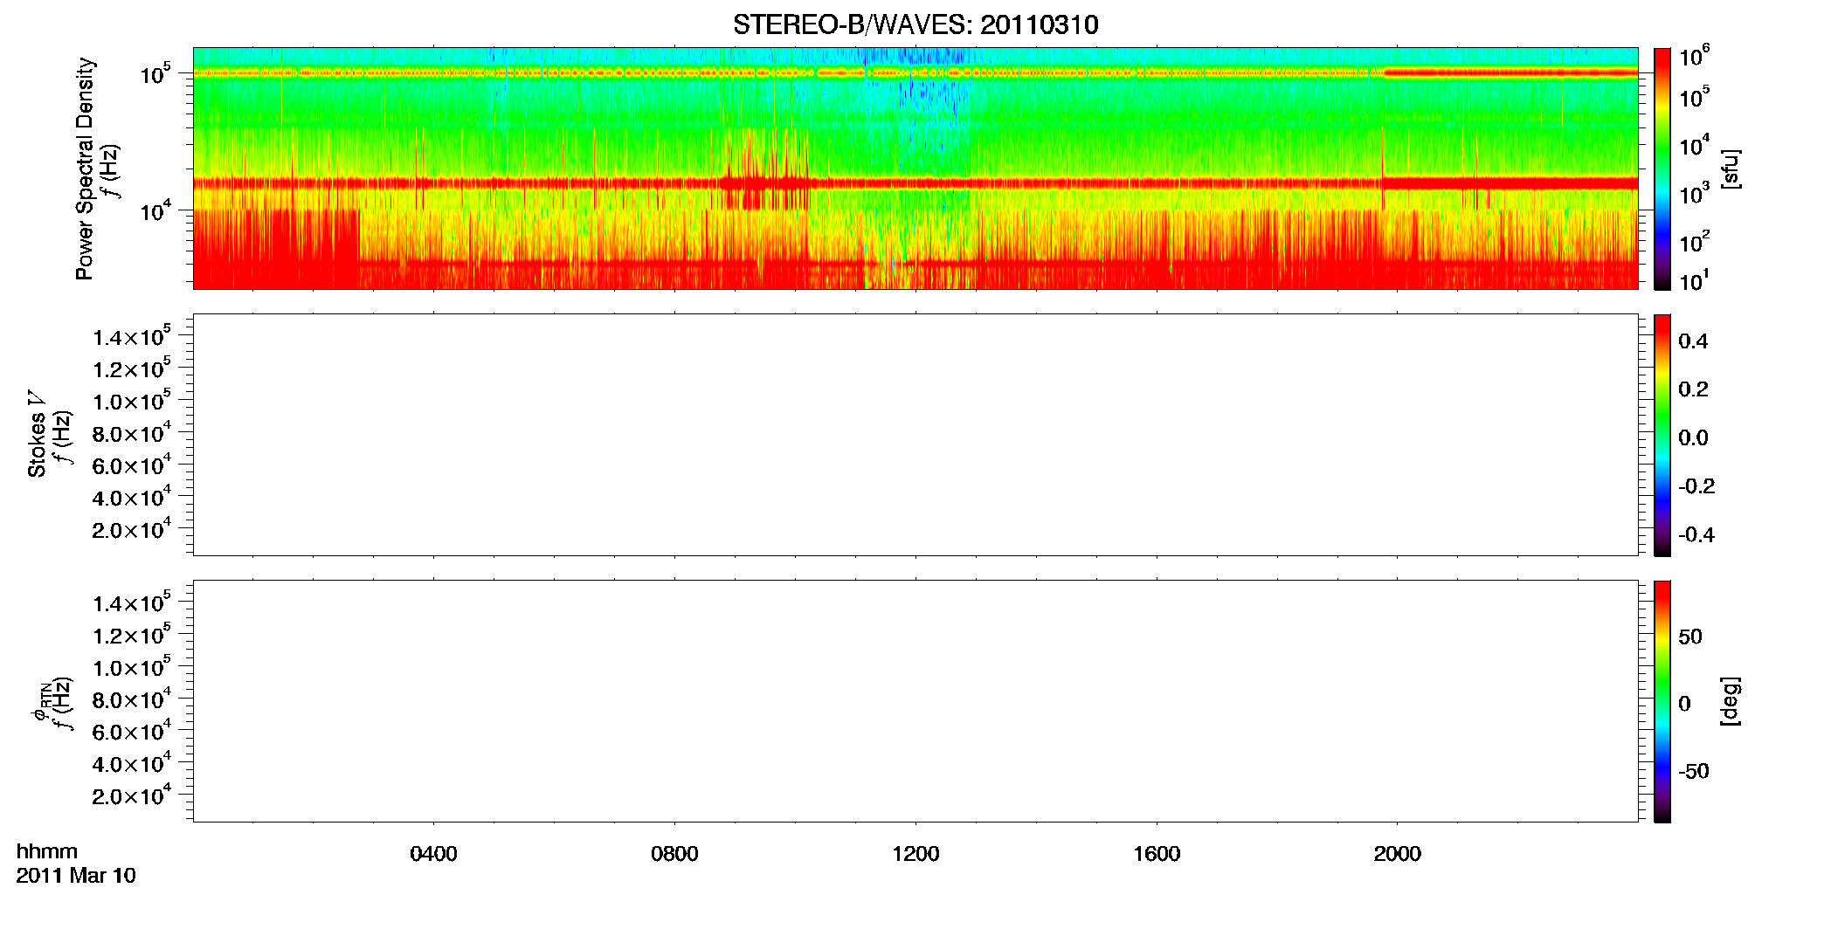Viewport: 1831px width, 943px height.
Task: Click the 0800 time axis label
Action: (x=674, y=854)
